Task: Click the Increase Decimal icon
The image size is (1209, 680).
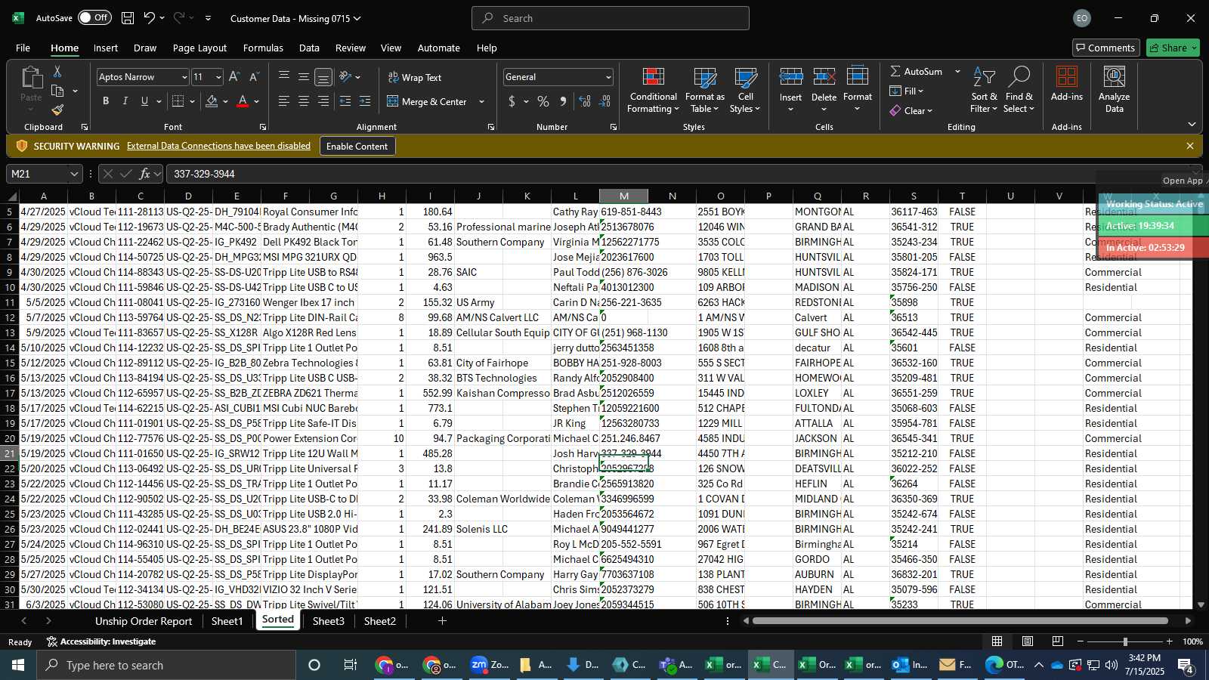Action: [585, 101]
